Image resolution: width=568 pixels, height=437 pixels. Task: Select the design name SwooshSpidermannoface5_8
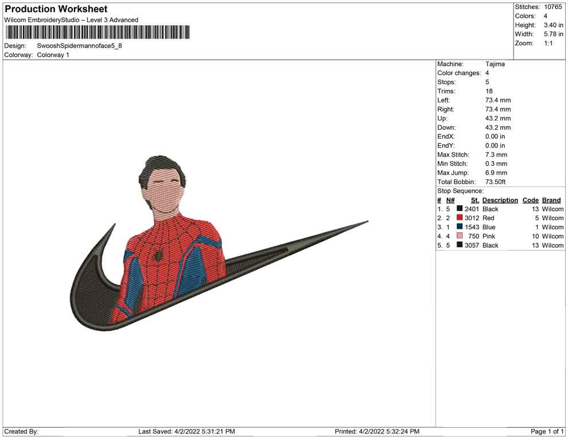[79, 46]
